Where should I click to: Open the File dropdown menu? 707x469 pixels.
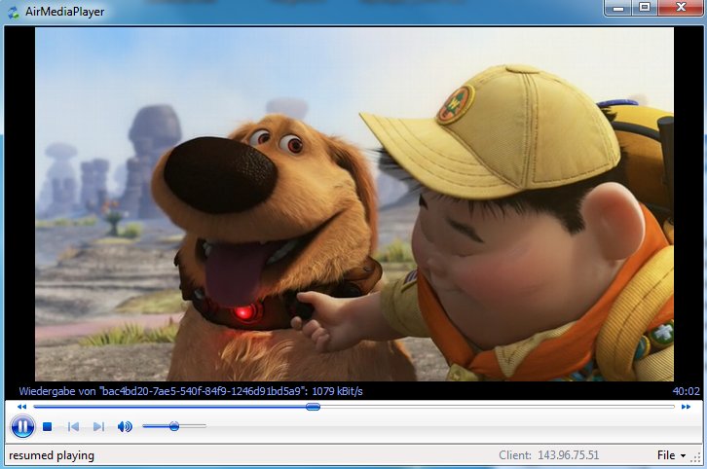[x=670, y=455]
